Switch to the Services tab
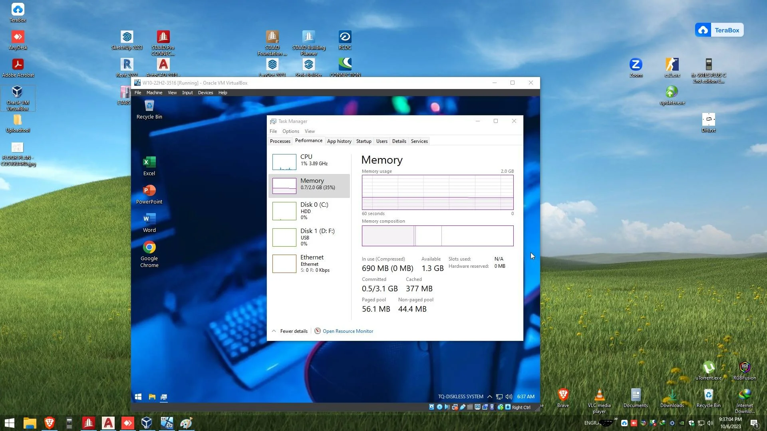 click(419, 141)
